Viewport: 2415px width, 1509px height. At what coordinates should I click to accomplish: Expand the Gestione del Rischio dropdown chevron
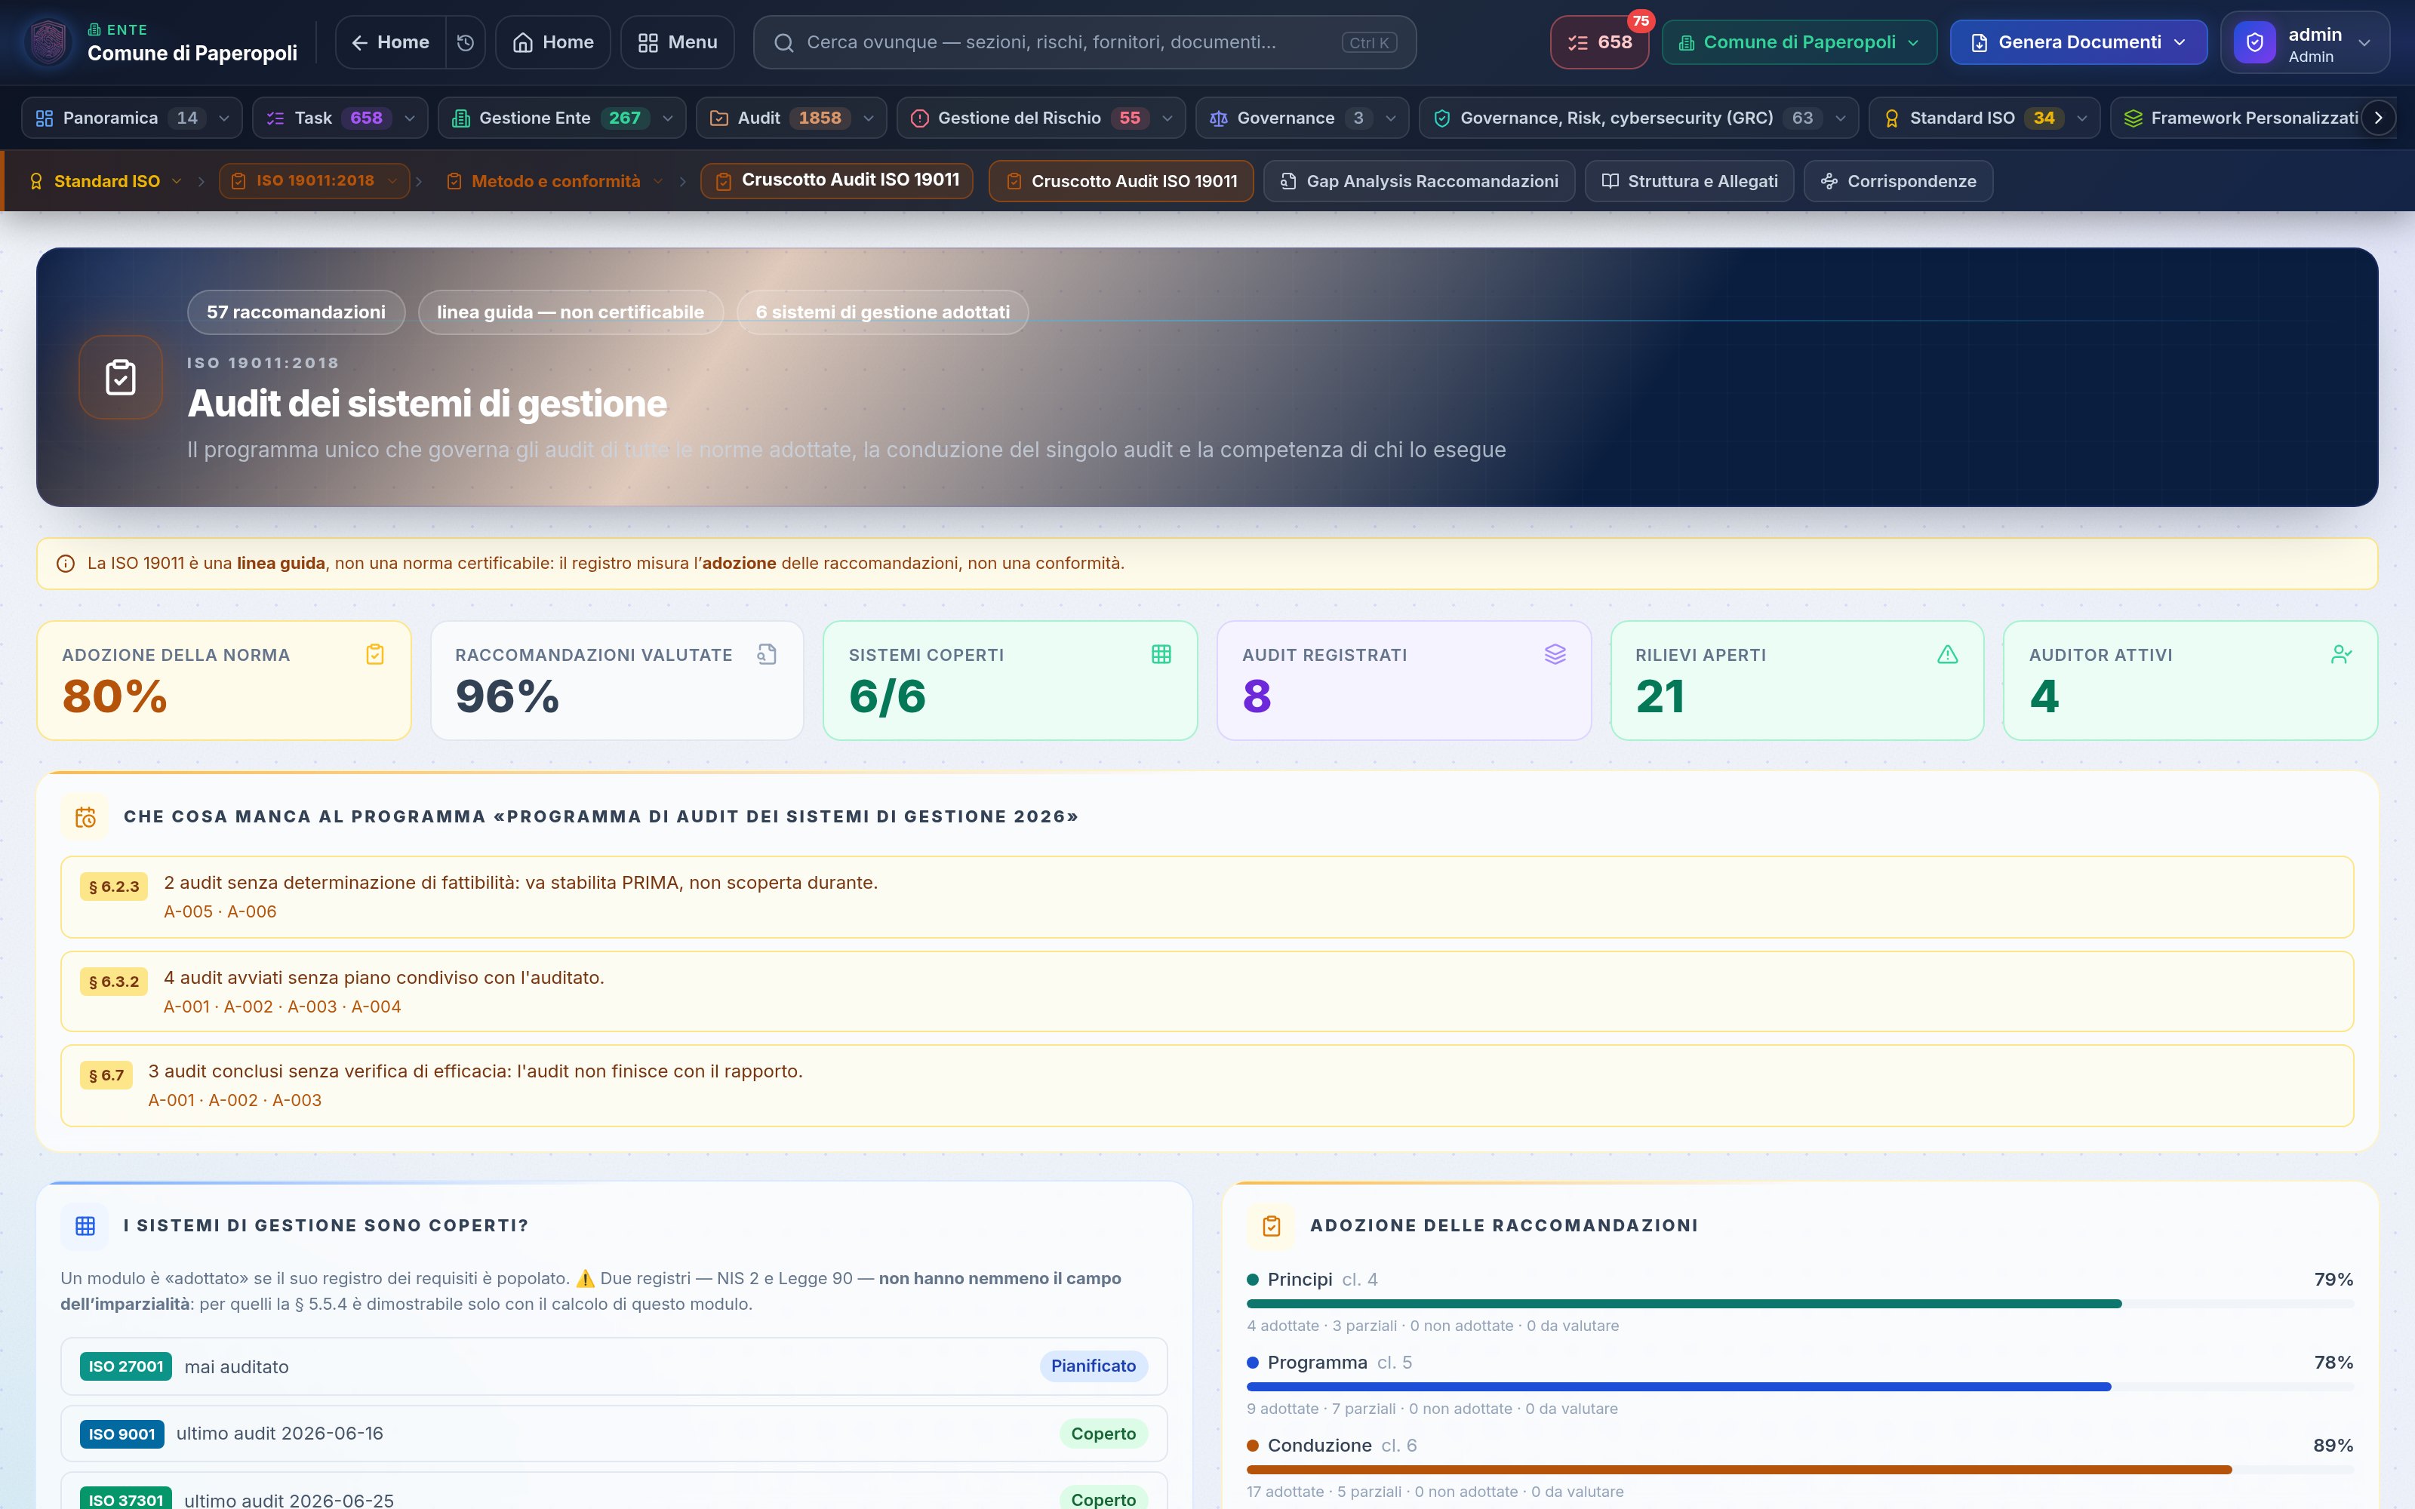point(1167,118)
